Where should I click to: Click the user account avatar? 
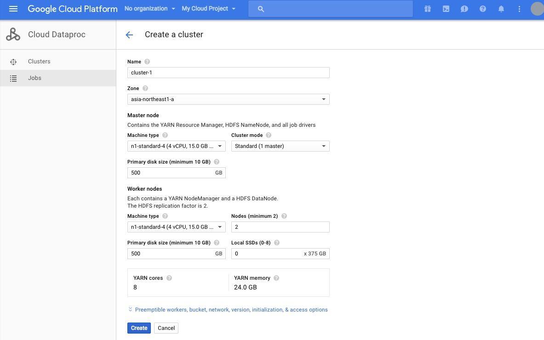538,9
